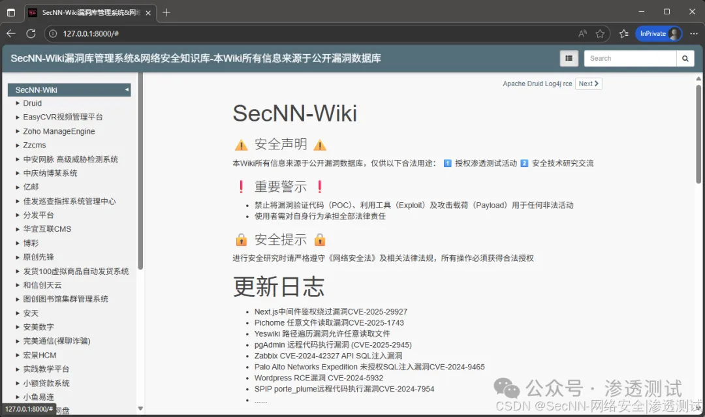Image resolution: width=705 pixels, height=417 pixels.
Task: Open 小额贷款系统 sidebar entry
Action: pos(46,383)
